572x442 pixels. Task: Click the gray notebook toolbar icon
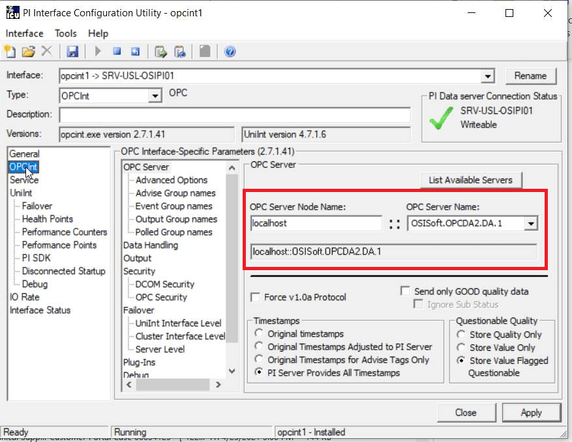tap(205, 51)
